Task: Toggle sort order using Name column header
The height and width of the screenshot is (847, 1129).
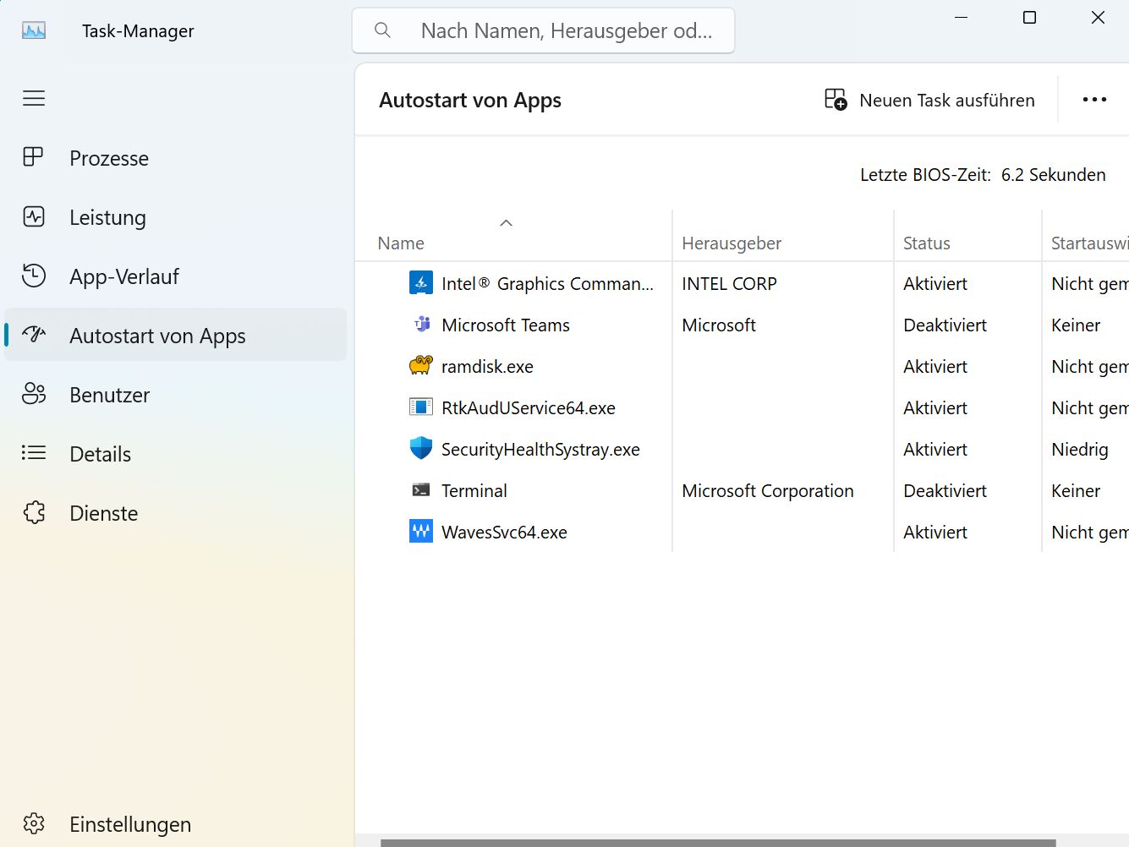Action: (401, 243)
